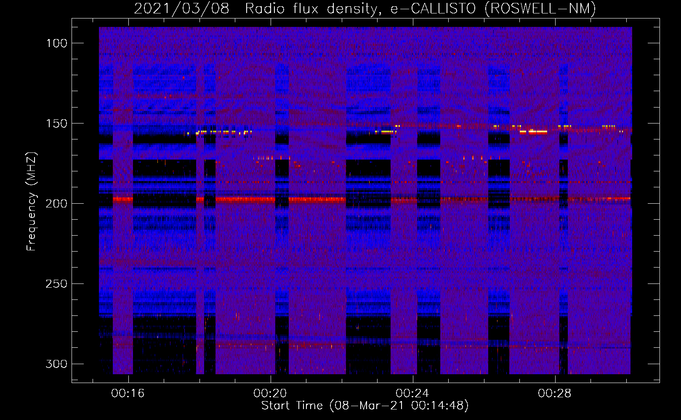Click the 'Start Time (08-Mar-21 00:14:48)' label
The height and width of the screenshot is (420, 681).
(365, 406)
